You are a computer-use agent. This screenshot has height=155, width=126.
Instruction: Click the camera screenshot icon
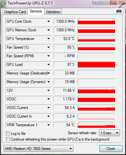[119, 11]
